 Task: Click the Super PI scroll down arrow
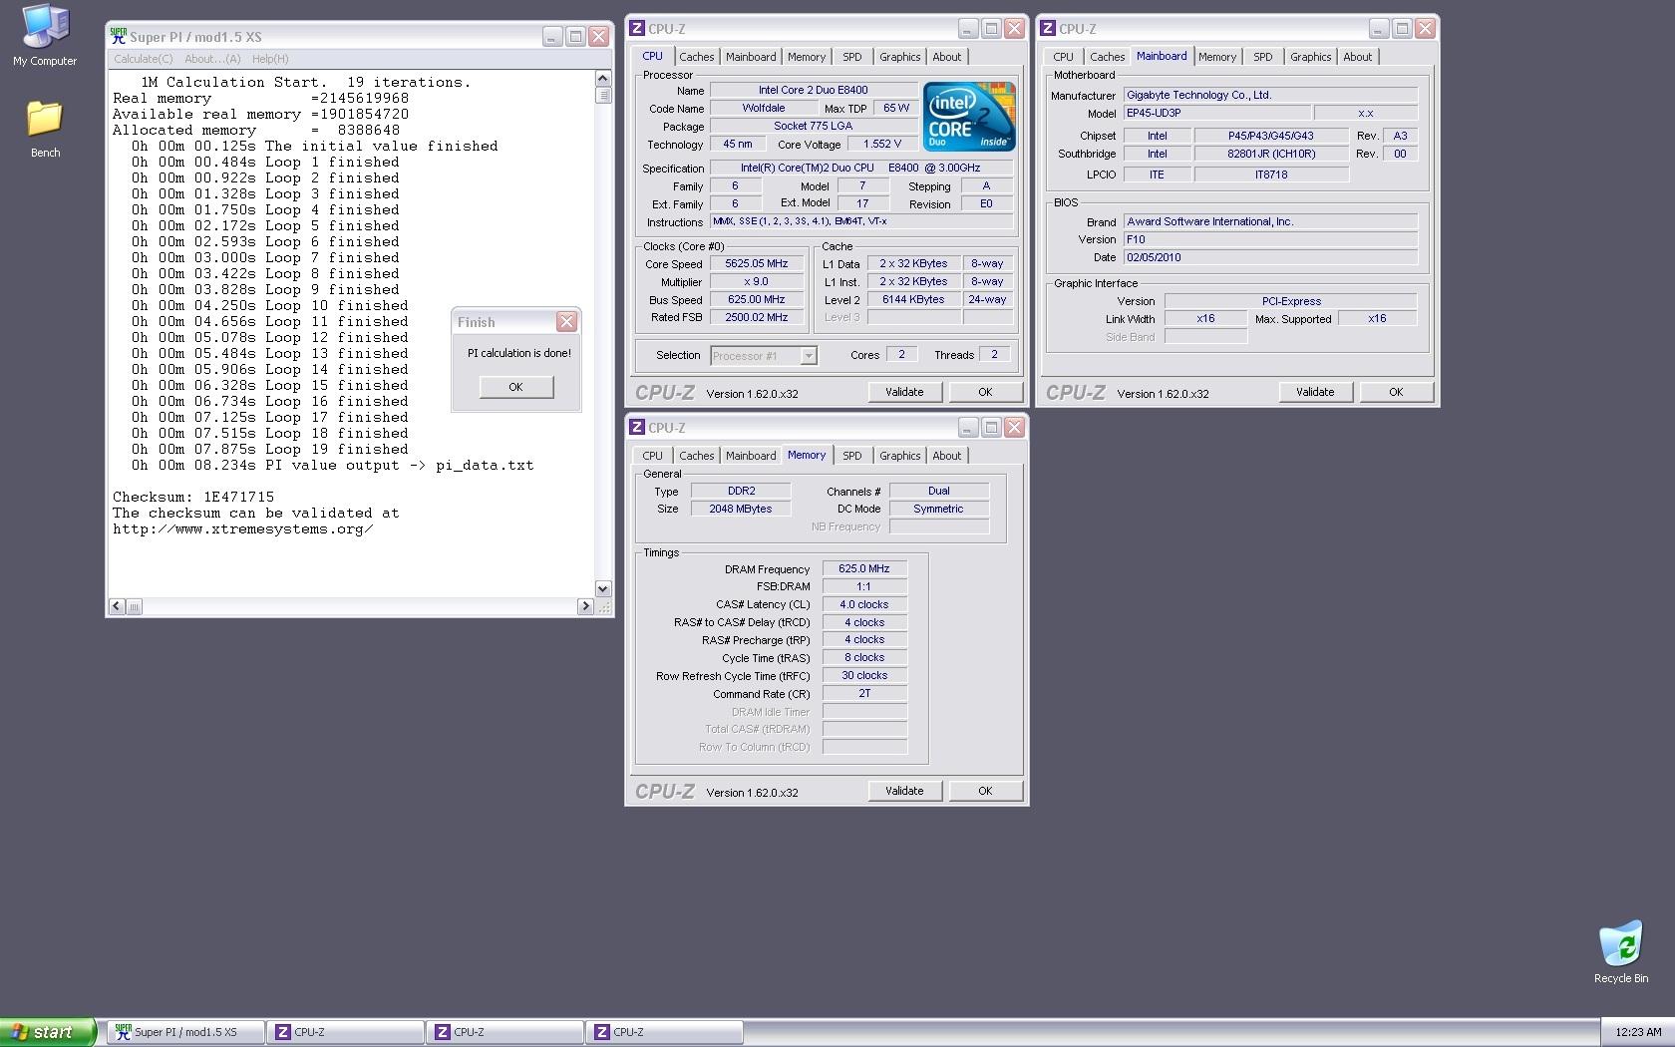[x=602, y=588]
